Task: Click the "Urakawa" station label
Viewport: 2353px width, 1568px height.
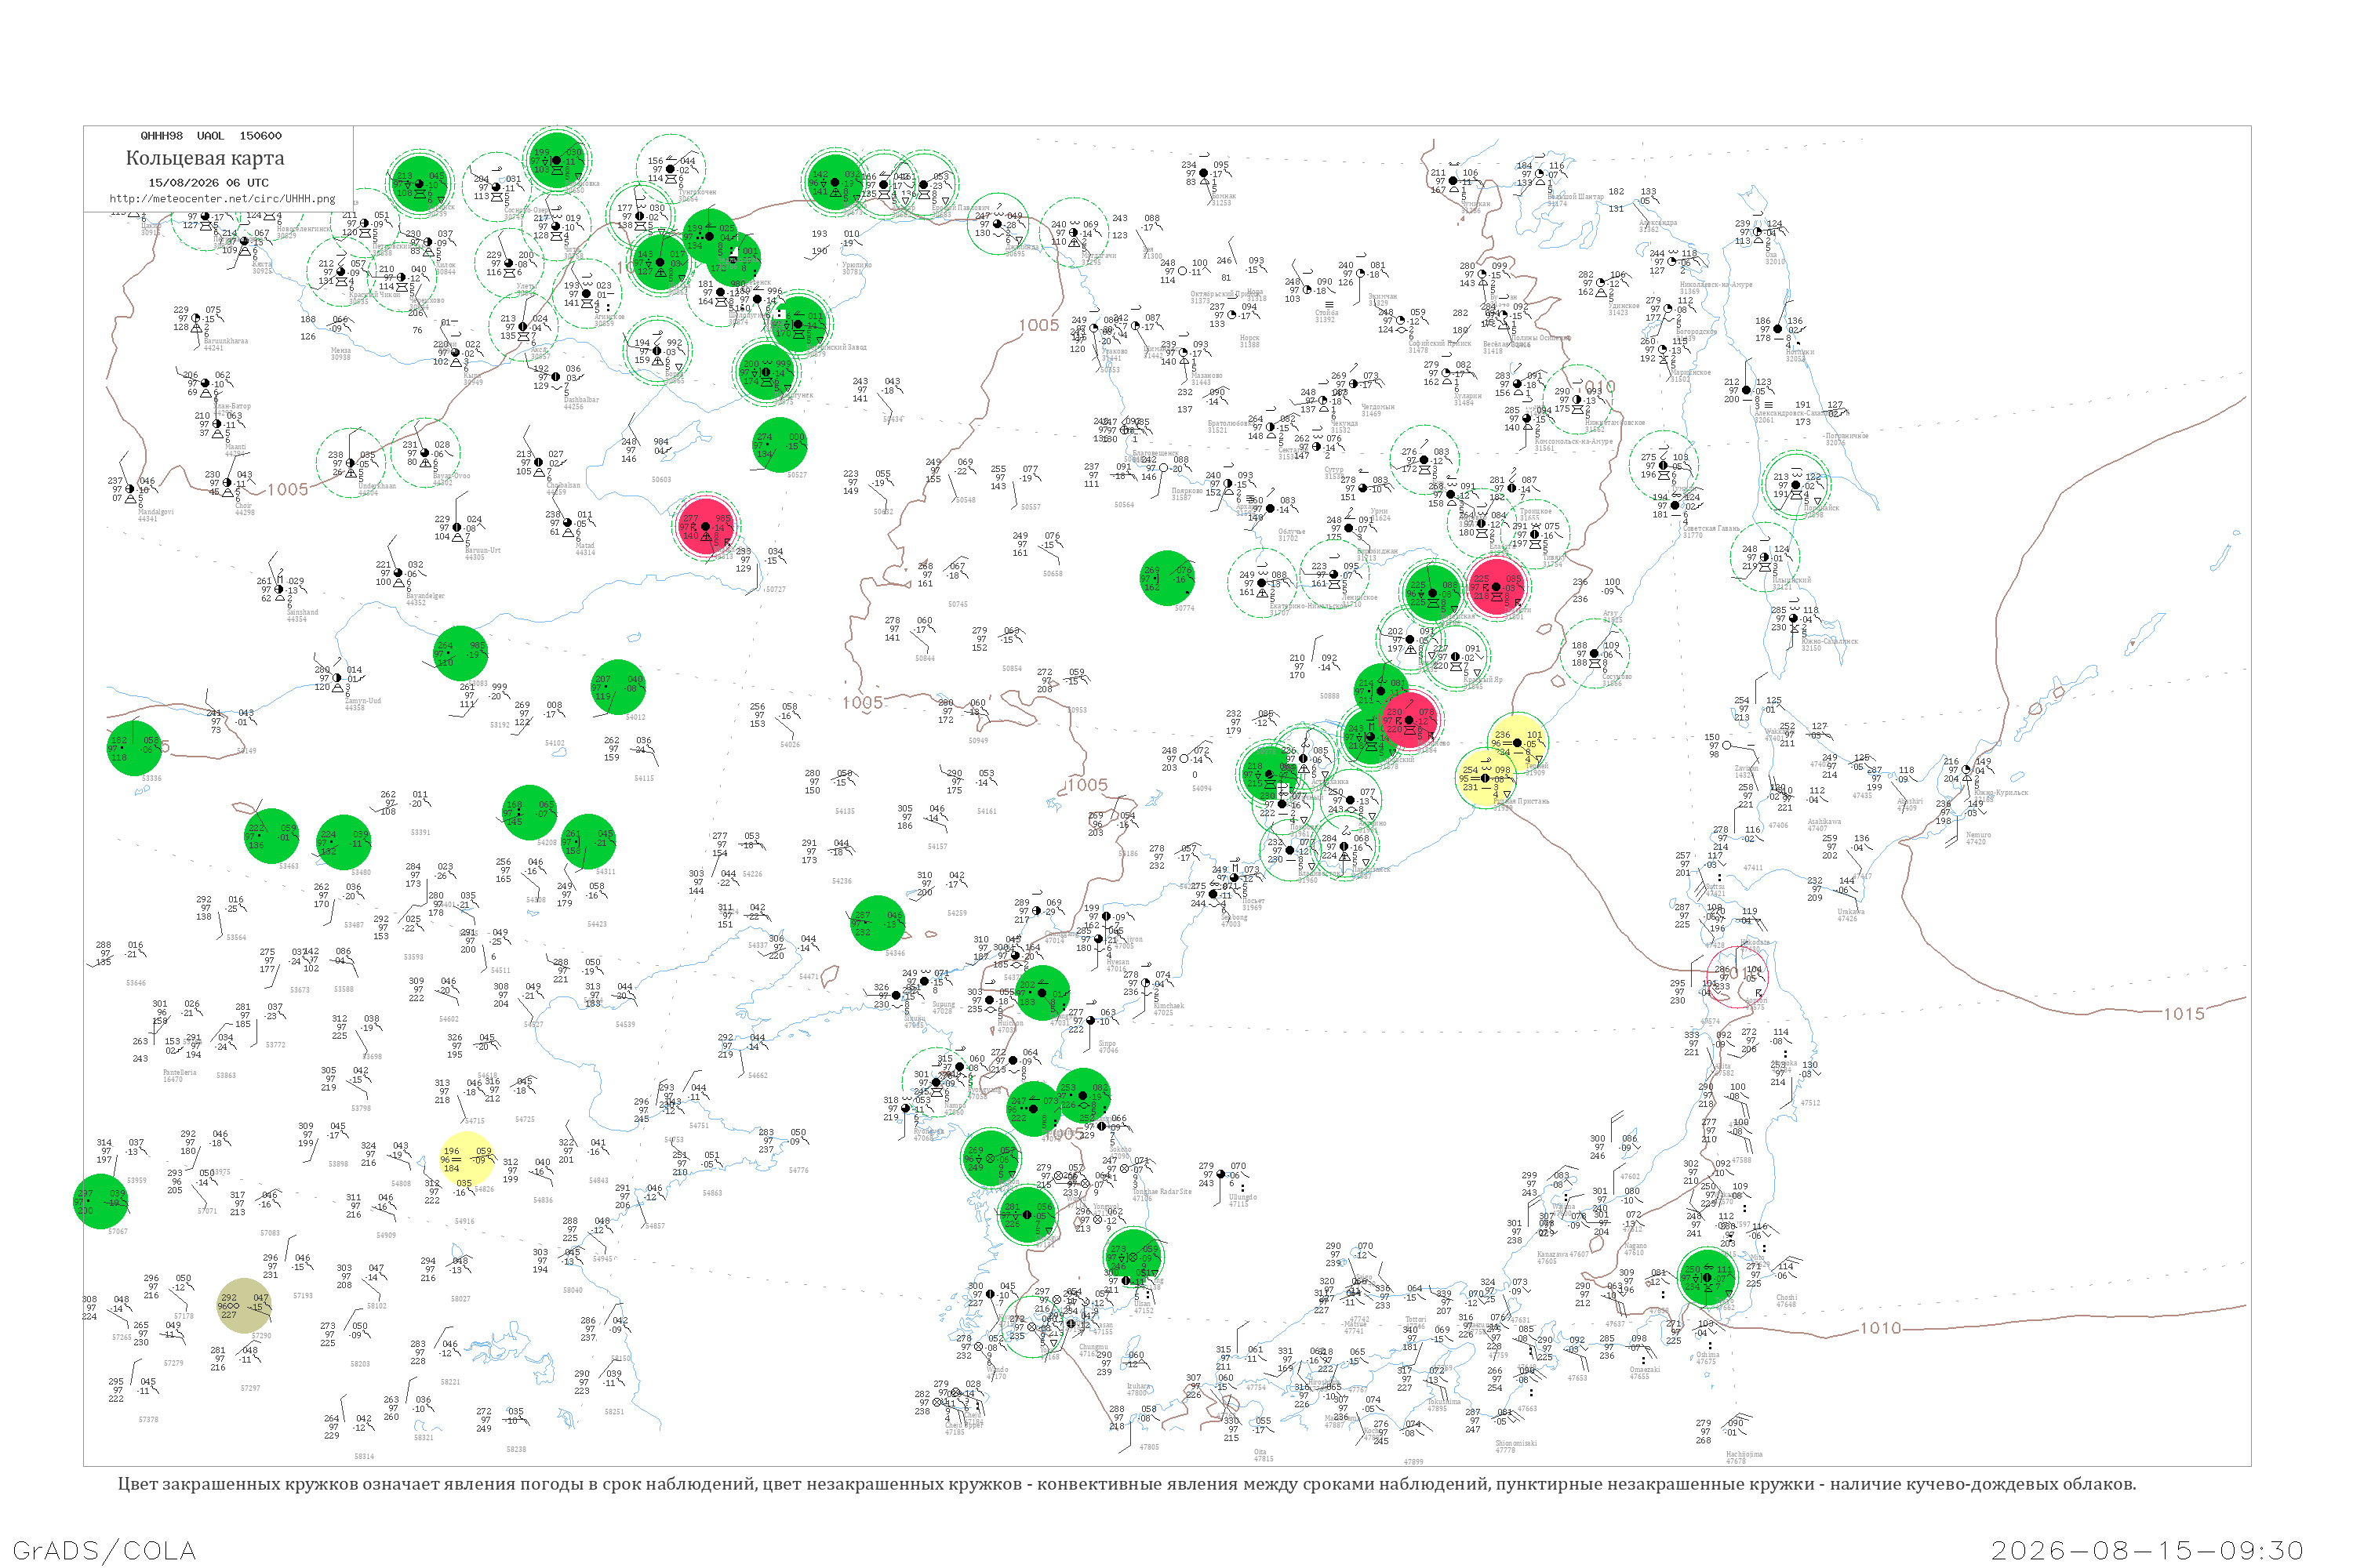Action: pyautogui.click(x=1851, y=912)
